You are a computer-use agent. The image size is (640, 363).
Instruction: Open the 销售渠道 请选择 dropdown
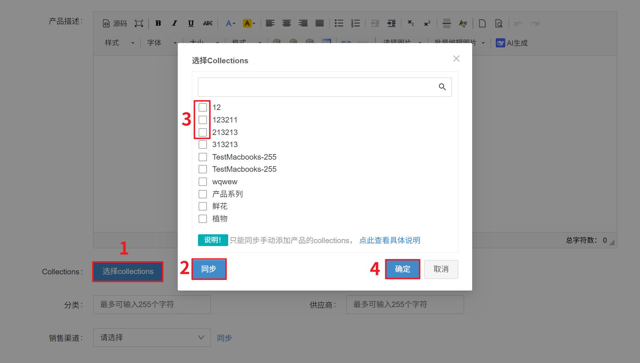click(x=152, y=338)
